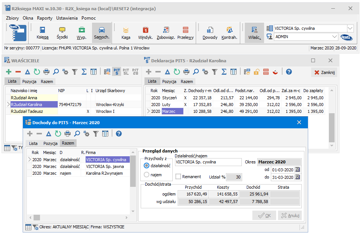
Task: Select the R2udział Tadeusz row
Action: tap(74, 111)
